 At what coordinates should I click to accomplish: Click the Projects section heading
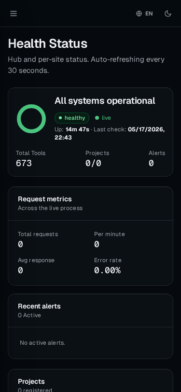[x=31, y=381]
